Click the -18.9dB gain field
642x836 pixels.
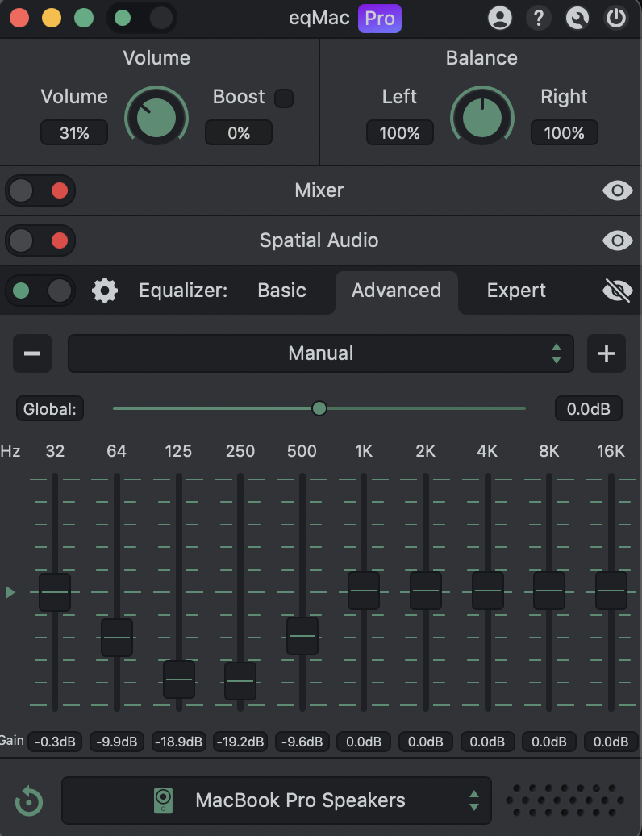pyautogui.click(x=178, y=742)
